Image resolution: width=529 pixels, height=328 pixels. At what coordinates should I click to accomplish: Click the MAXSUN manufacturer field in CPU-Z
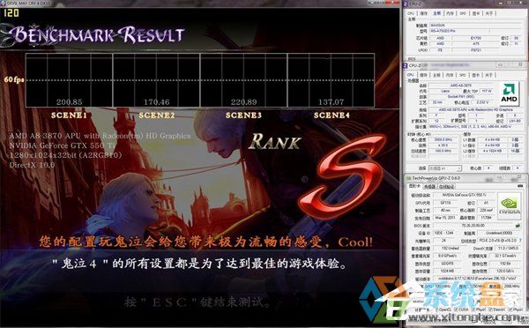pyautogui.click(x=476, y=26)
